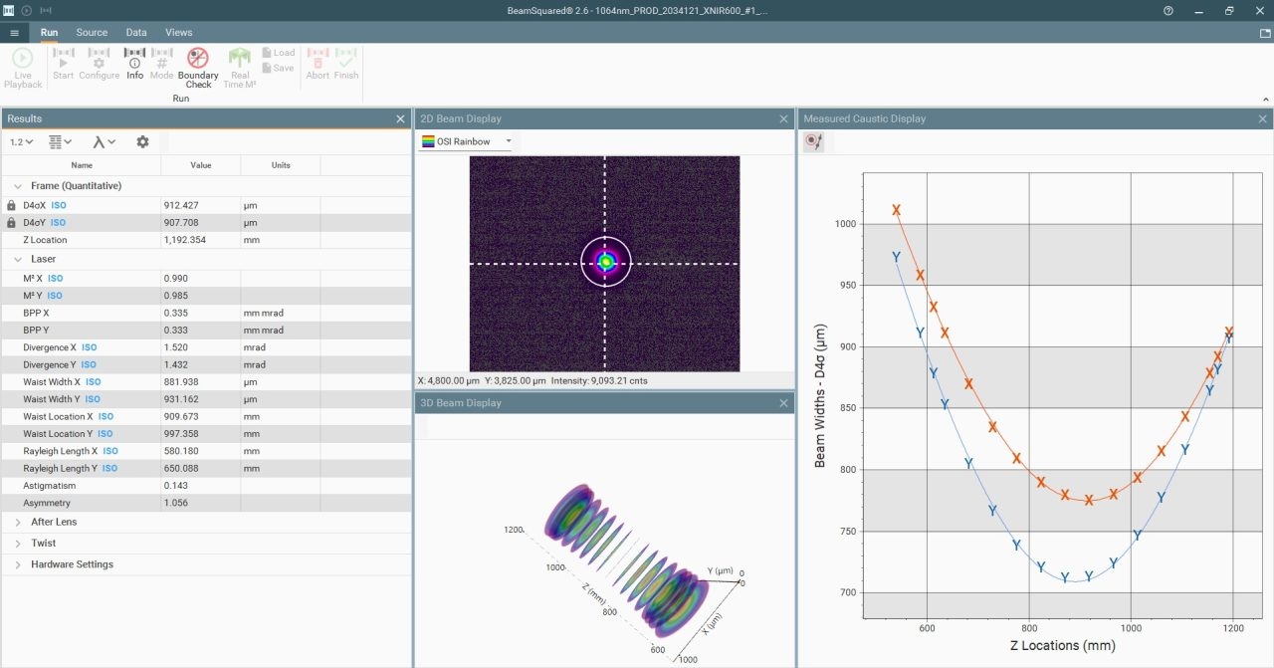Viewport: 1274px width, 668px height.
Task: Click the caustic display cursor tool icon
Action: coord(814,142)
